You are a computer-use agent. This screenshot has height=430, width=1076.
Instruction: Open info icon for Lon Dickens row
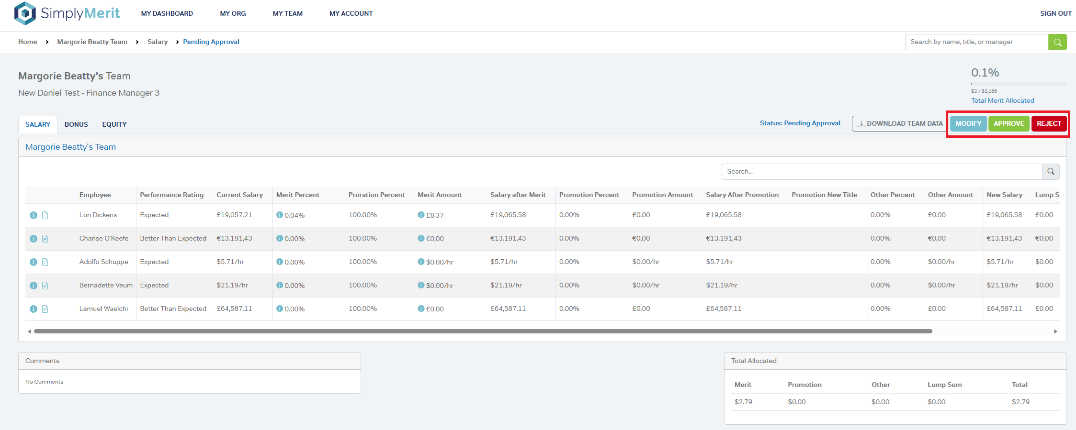click(34, 215)
